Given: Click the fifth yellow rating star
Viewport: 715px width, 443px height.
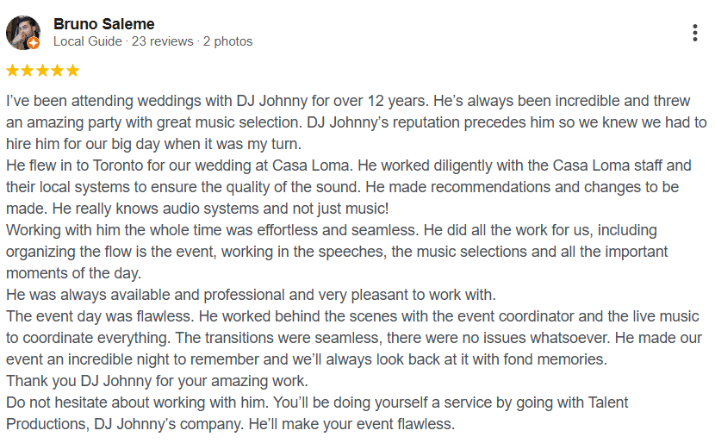Looking at the screenshot, I should point(72,71).
